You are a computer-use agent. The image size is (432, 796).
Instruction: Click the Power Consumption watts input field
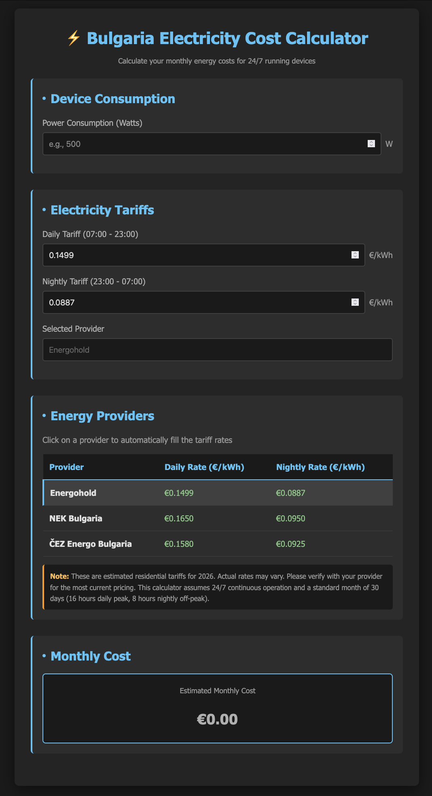204,144
